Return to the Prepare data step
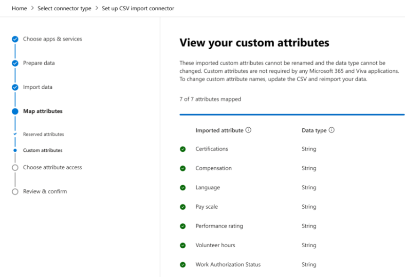The image size is (405, 277). click(39, 63)
